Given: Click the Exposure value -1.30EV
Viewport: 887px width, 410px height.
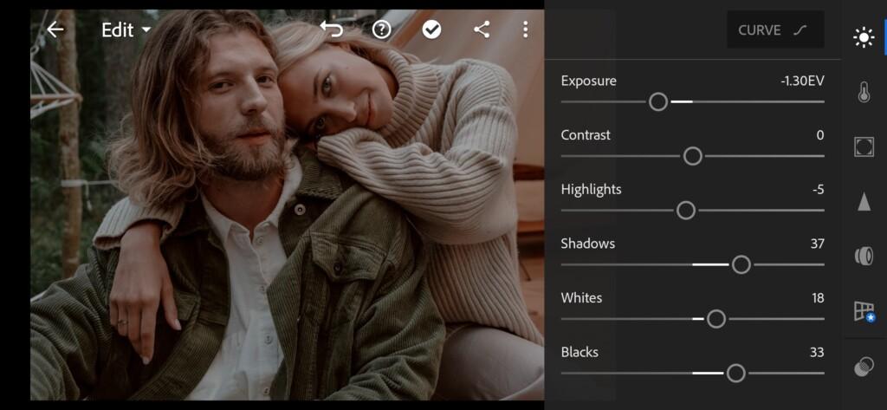Looking at the screenshot, I should [x=802, y=81].
